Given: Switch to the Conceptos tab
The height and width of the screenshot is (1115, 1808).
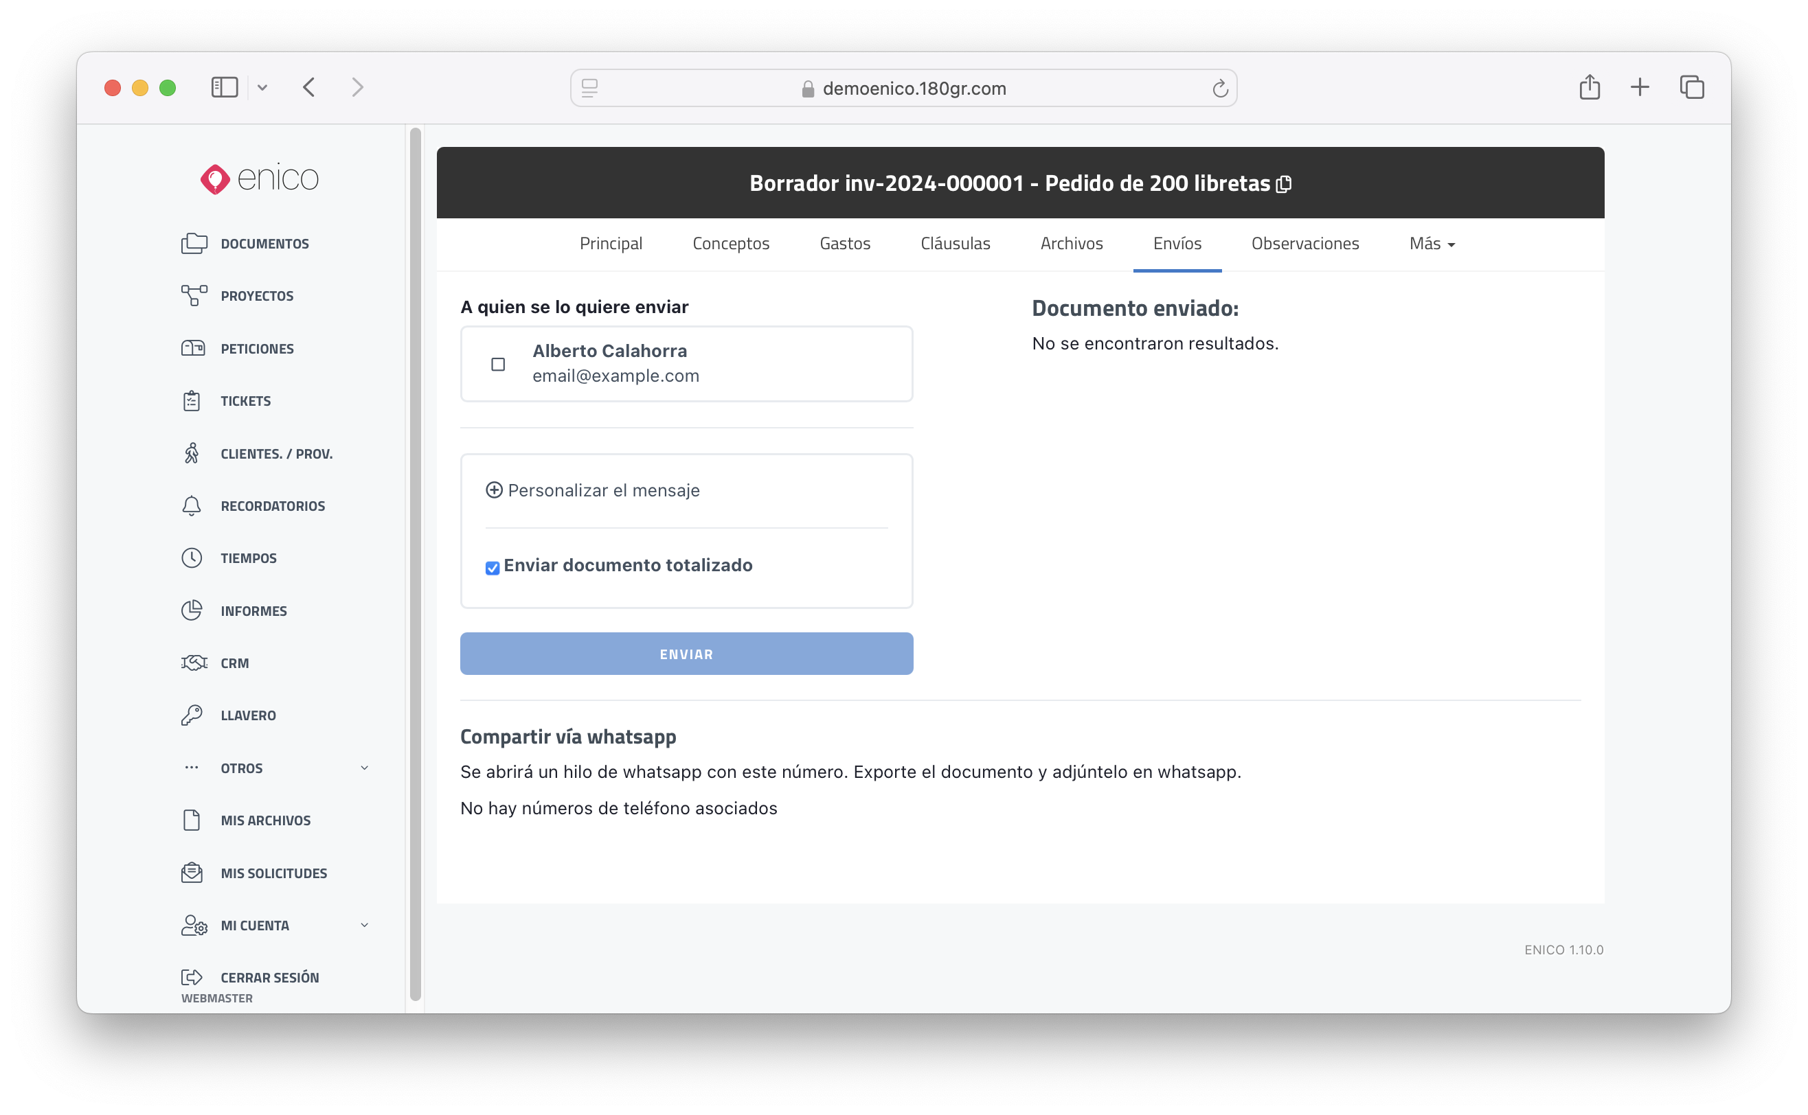Looking at the screenshot, I should [x=730, y=244].
